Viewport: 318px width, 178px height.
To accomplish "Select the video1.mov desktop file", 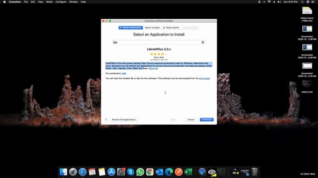I will coord(307,87).
